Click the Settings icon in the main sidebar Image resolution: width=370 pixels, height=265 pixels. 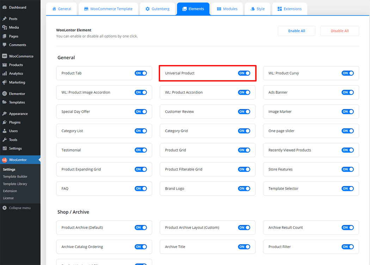click(x=5, y=148)
